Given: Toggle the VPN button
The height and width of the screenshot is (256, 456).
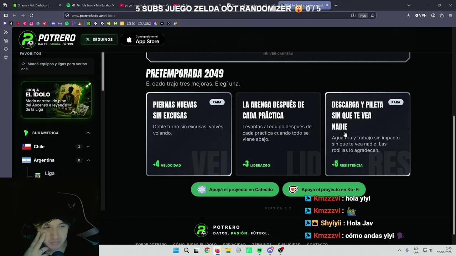Looking at the screenshot, I should coord(421,16).
